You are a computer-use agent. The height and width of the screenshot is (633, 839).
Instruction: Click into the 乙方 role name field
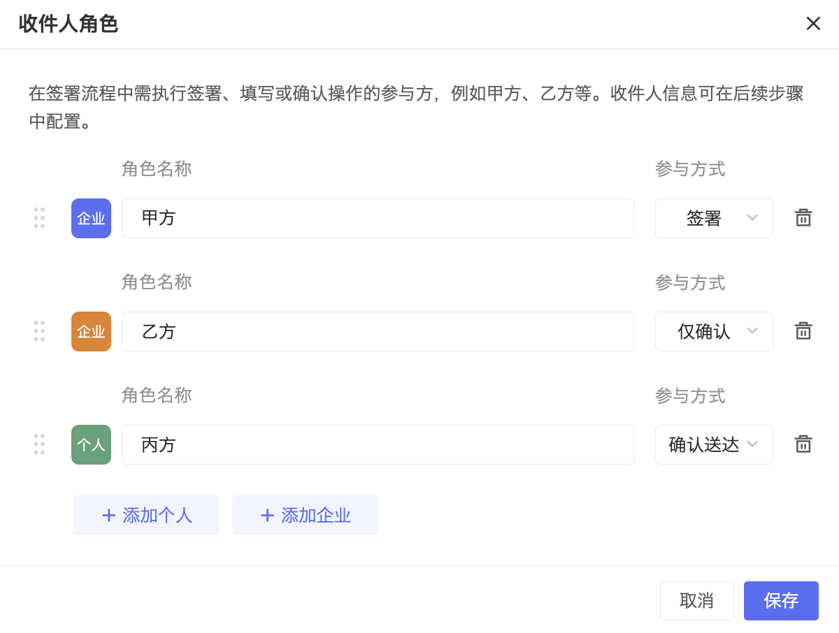point(378,331)
